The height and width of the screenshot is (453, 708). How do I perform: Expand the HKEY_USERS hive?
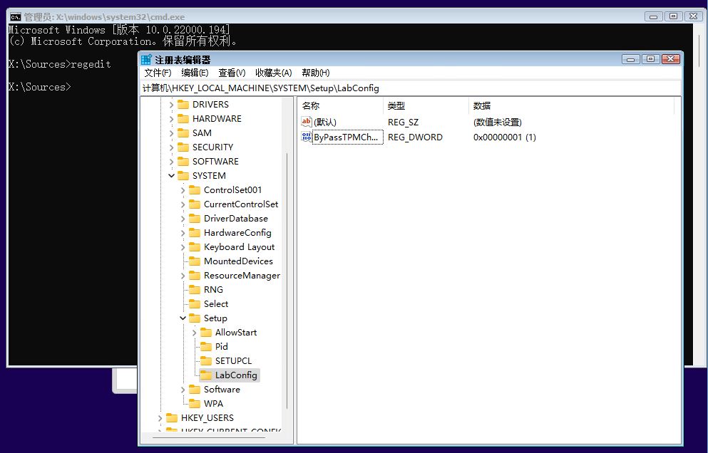[160, 418]
